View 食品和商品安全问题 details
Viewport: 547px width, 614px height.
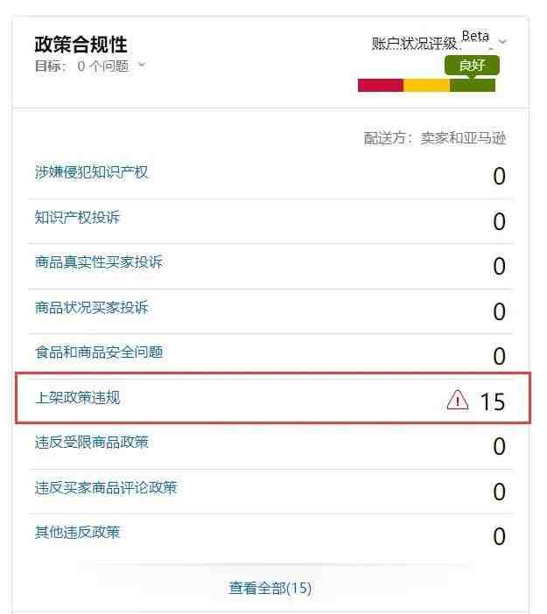click(99, 352)
